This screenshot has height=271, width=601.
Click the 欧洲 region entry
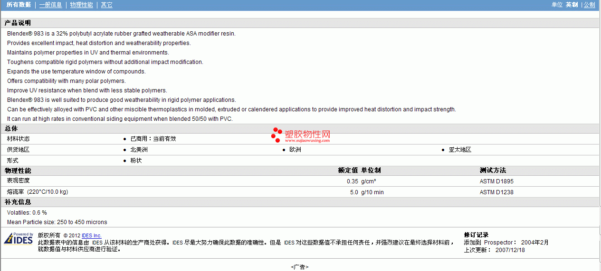click(x=295, y=150)
